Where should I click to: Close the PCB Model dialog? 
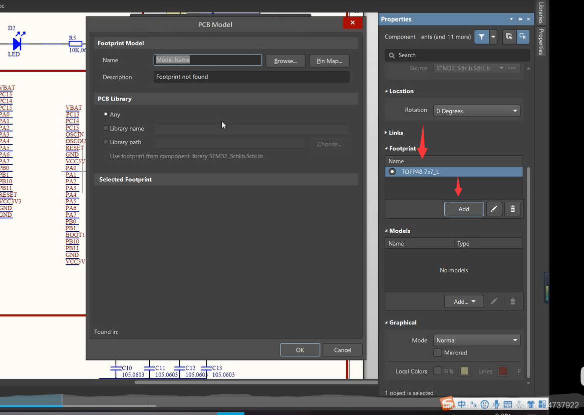352,23
